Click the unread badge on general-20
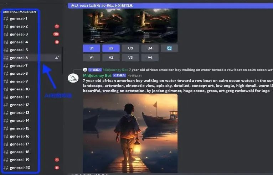This screenshot has height=175, width=273. (x=57, y=168)
